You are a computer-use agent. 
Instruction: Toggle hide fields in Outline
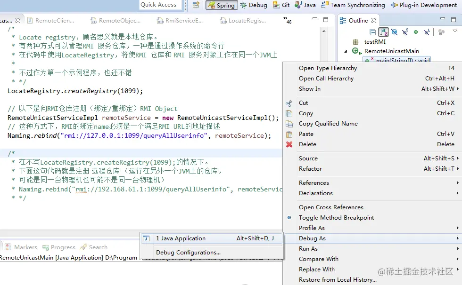[394, 32]
